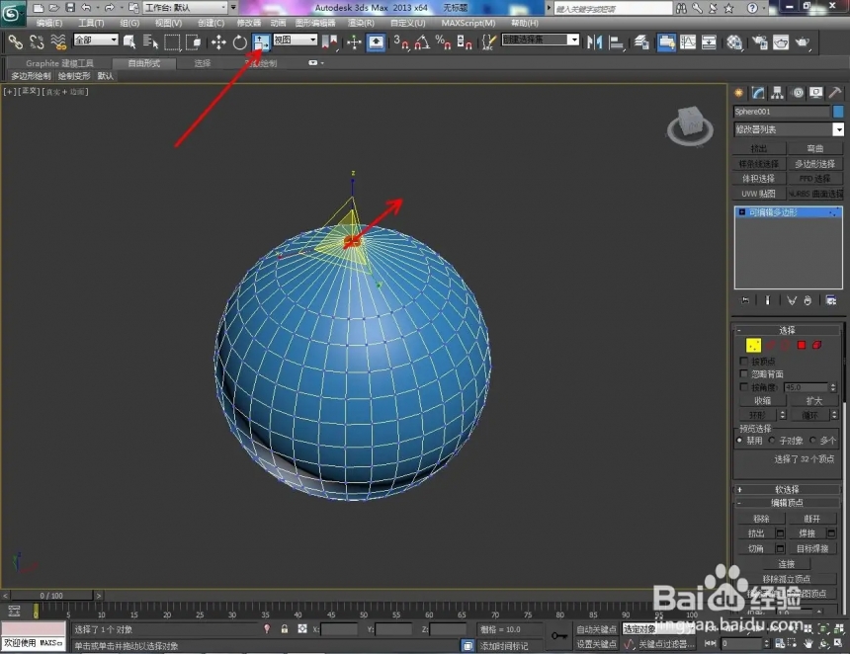This screenshot has width=850, height=654.
Task: Open the 工作台: 默认 workspace dropdown
Action: tap(186, 8)
